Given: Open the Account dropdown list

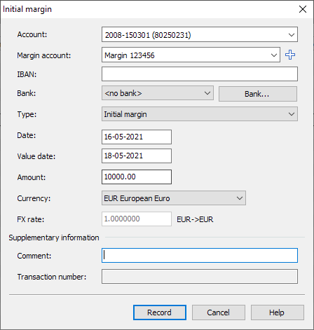Looking at the screenshot, I should [200, 34].
